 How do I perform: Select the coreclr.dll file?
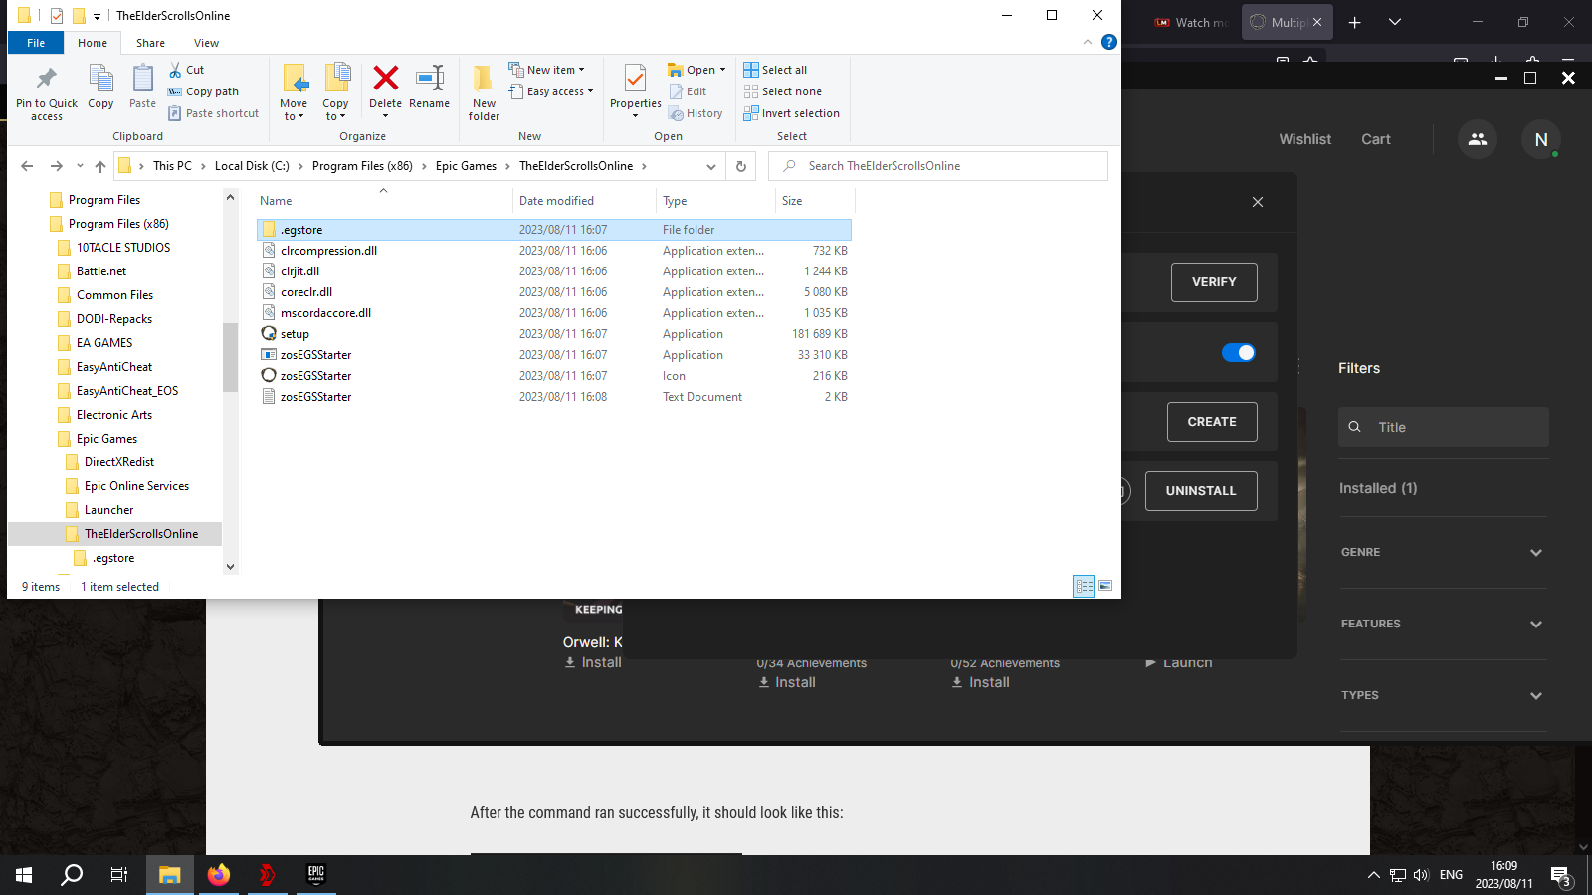[x=555, y=292]
